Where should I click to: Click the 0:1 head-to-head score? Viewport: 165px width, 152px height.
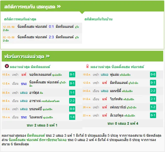(51, 27)
